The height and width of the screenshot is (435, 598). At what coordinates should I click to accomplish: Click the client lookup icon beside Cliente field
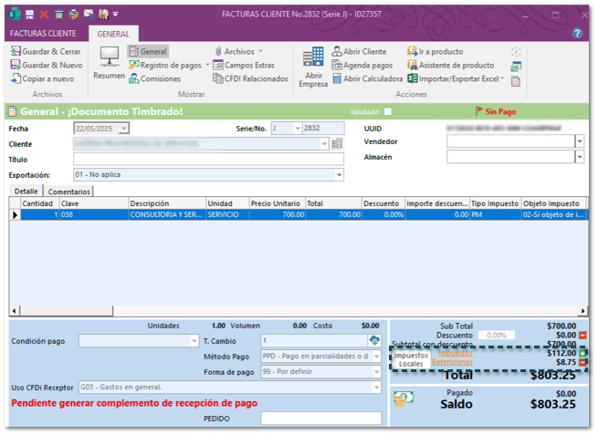coord(337,144)
